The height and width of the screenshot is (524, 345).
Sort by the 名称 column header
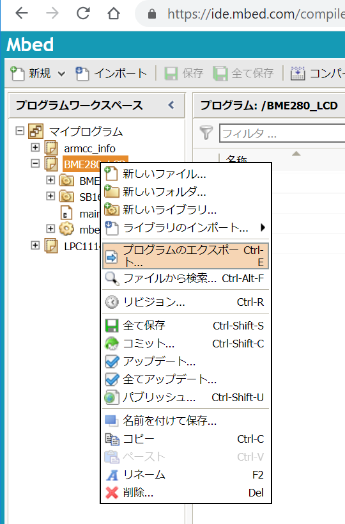click(236, 159)
